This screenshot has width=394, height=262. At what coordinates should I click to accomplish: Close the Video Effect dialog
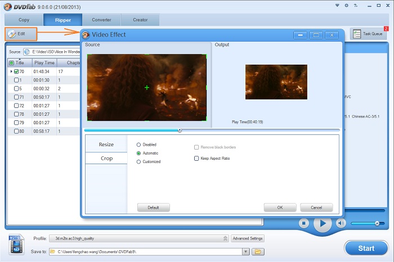tap(332, 35)
